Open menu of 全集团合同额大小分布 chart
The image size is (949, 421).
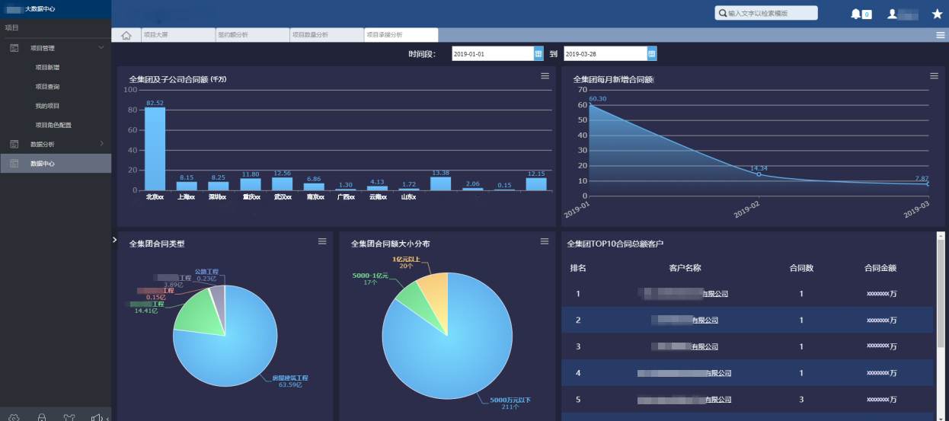coord(545,241)
